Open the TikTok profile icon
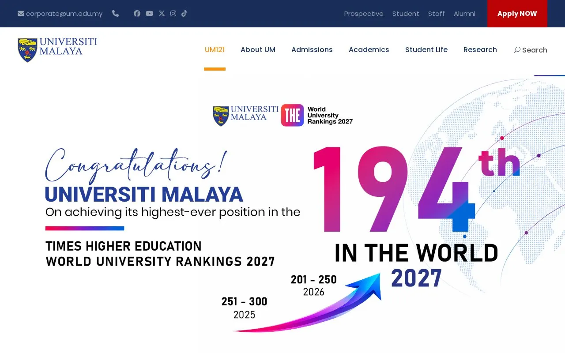Image resolution: width=565 pixels, height=353 pixels. (185, 13)
